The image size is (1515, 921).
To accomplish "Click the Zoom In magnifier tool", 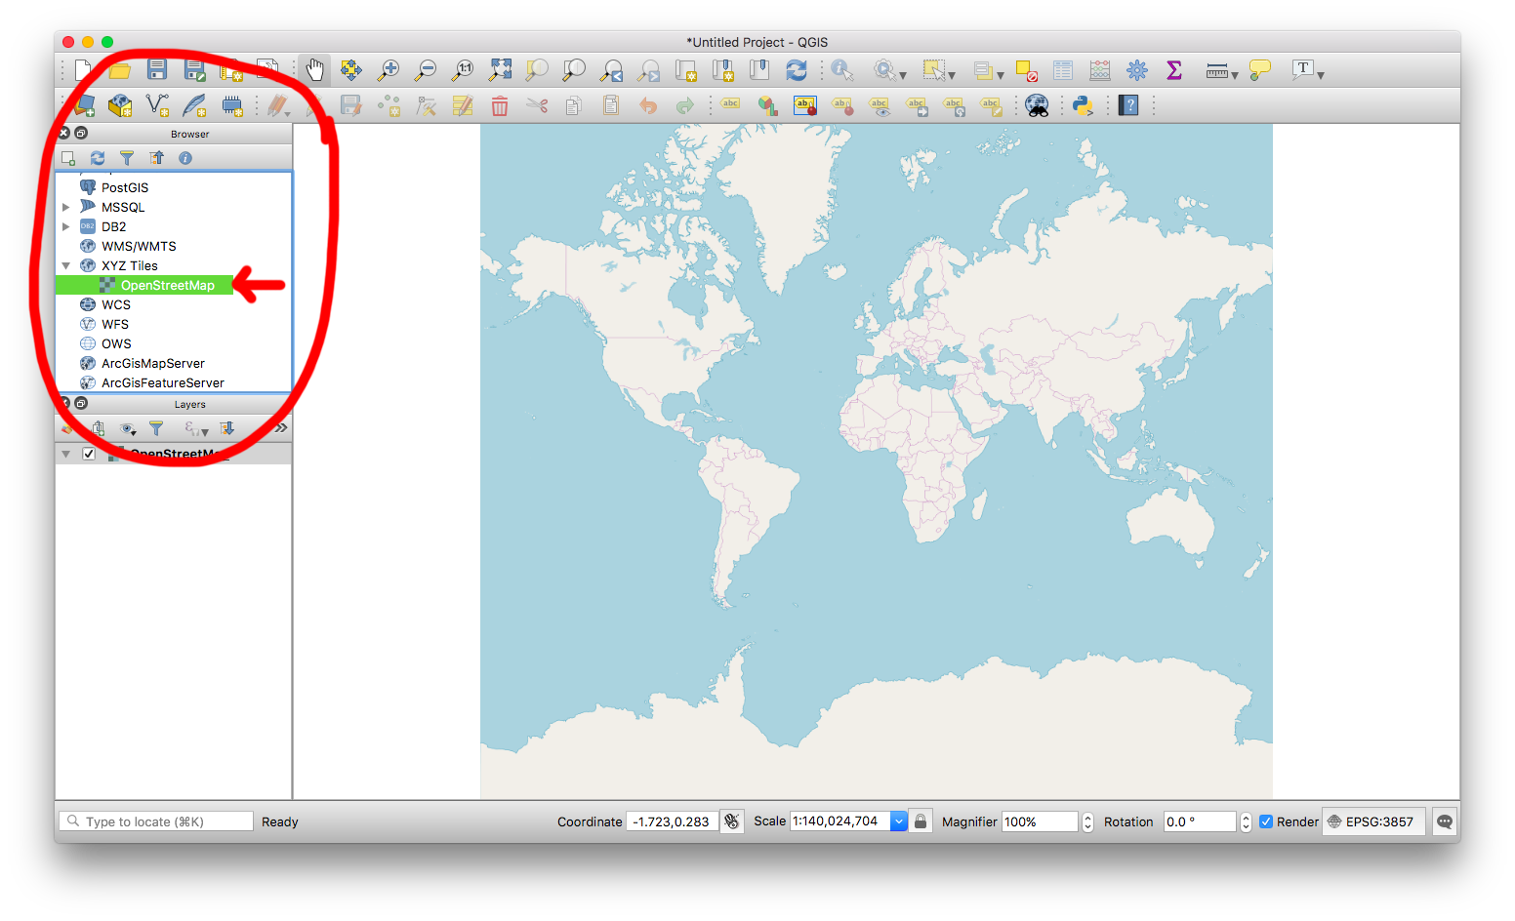I will click(389, 69).
